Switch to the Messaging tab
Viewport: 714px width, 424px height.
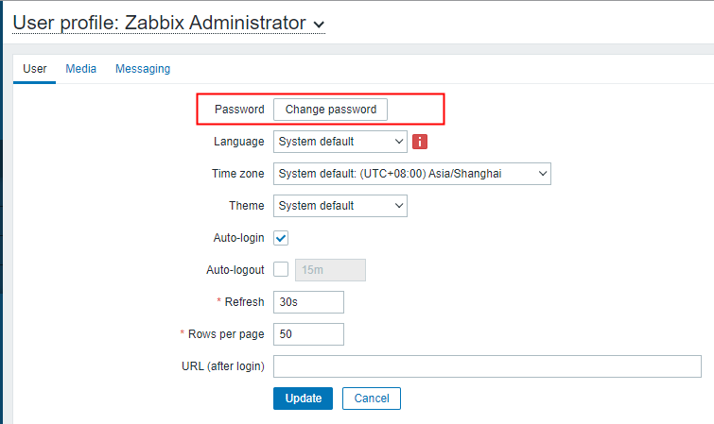click(x=143, y=69)
